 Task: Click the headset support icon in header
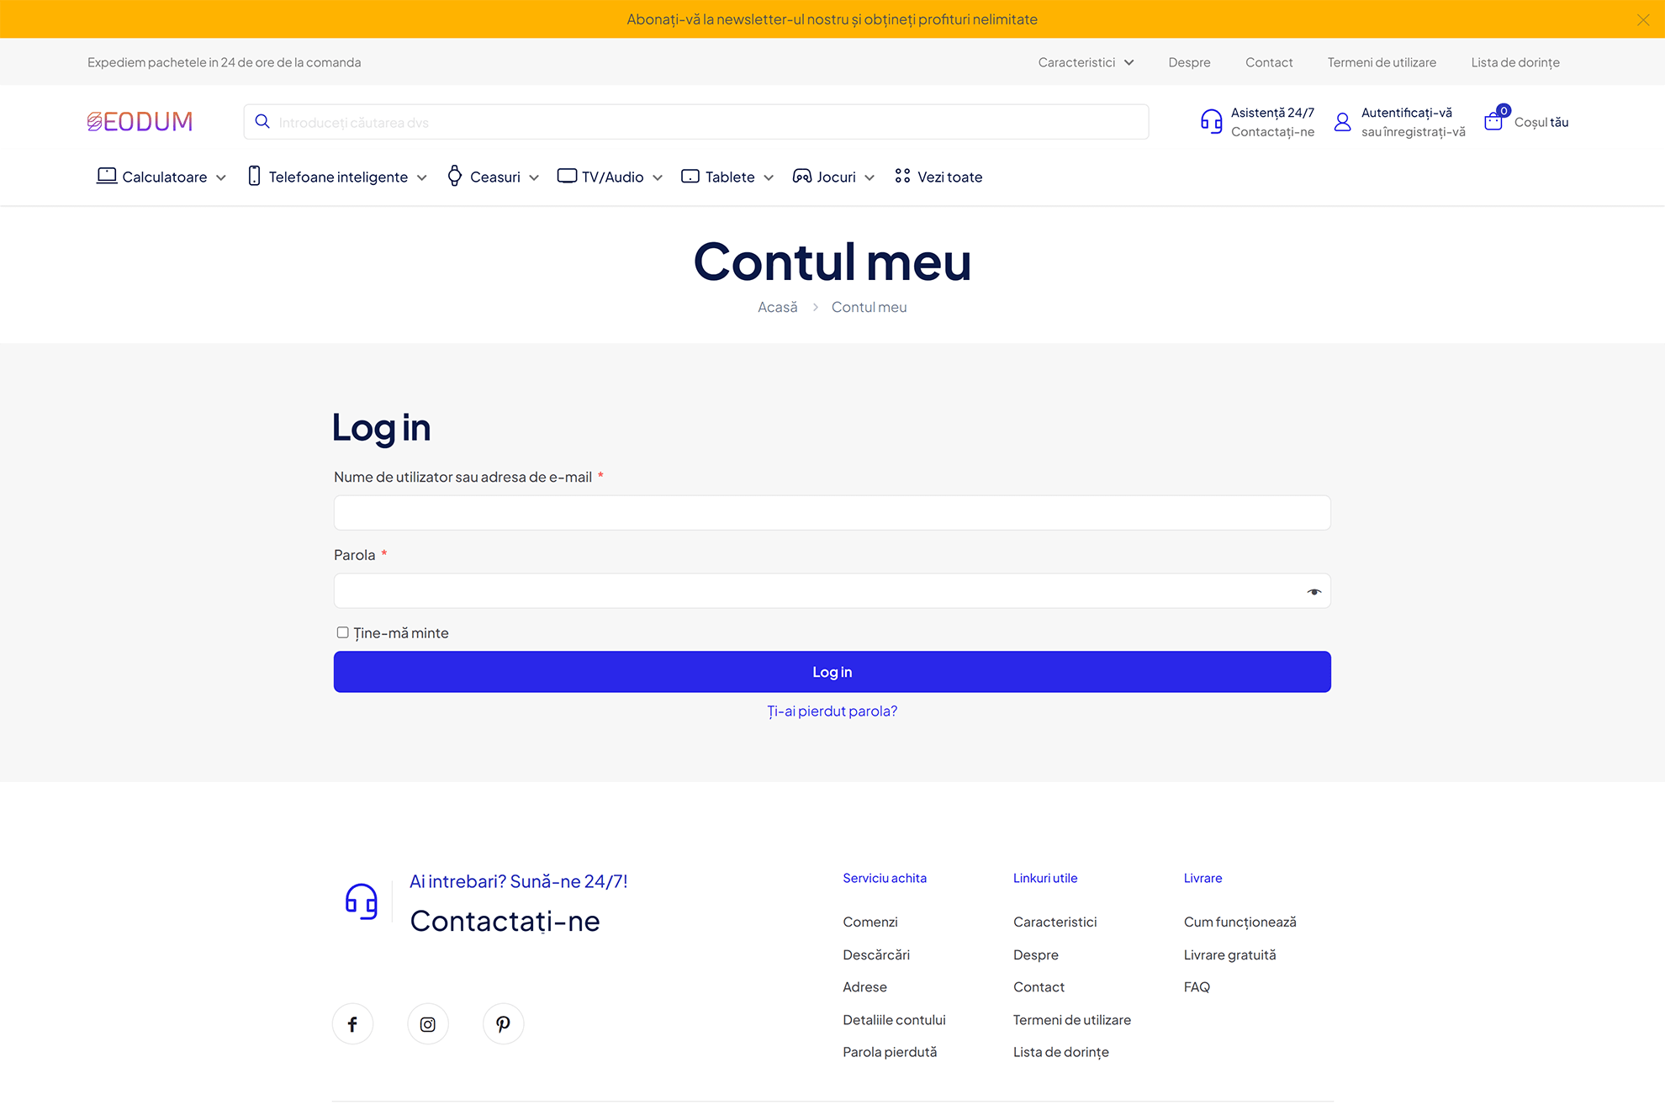[x=1211, y=122]
